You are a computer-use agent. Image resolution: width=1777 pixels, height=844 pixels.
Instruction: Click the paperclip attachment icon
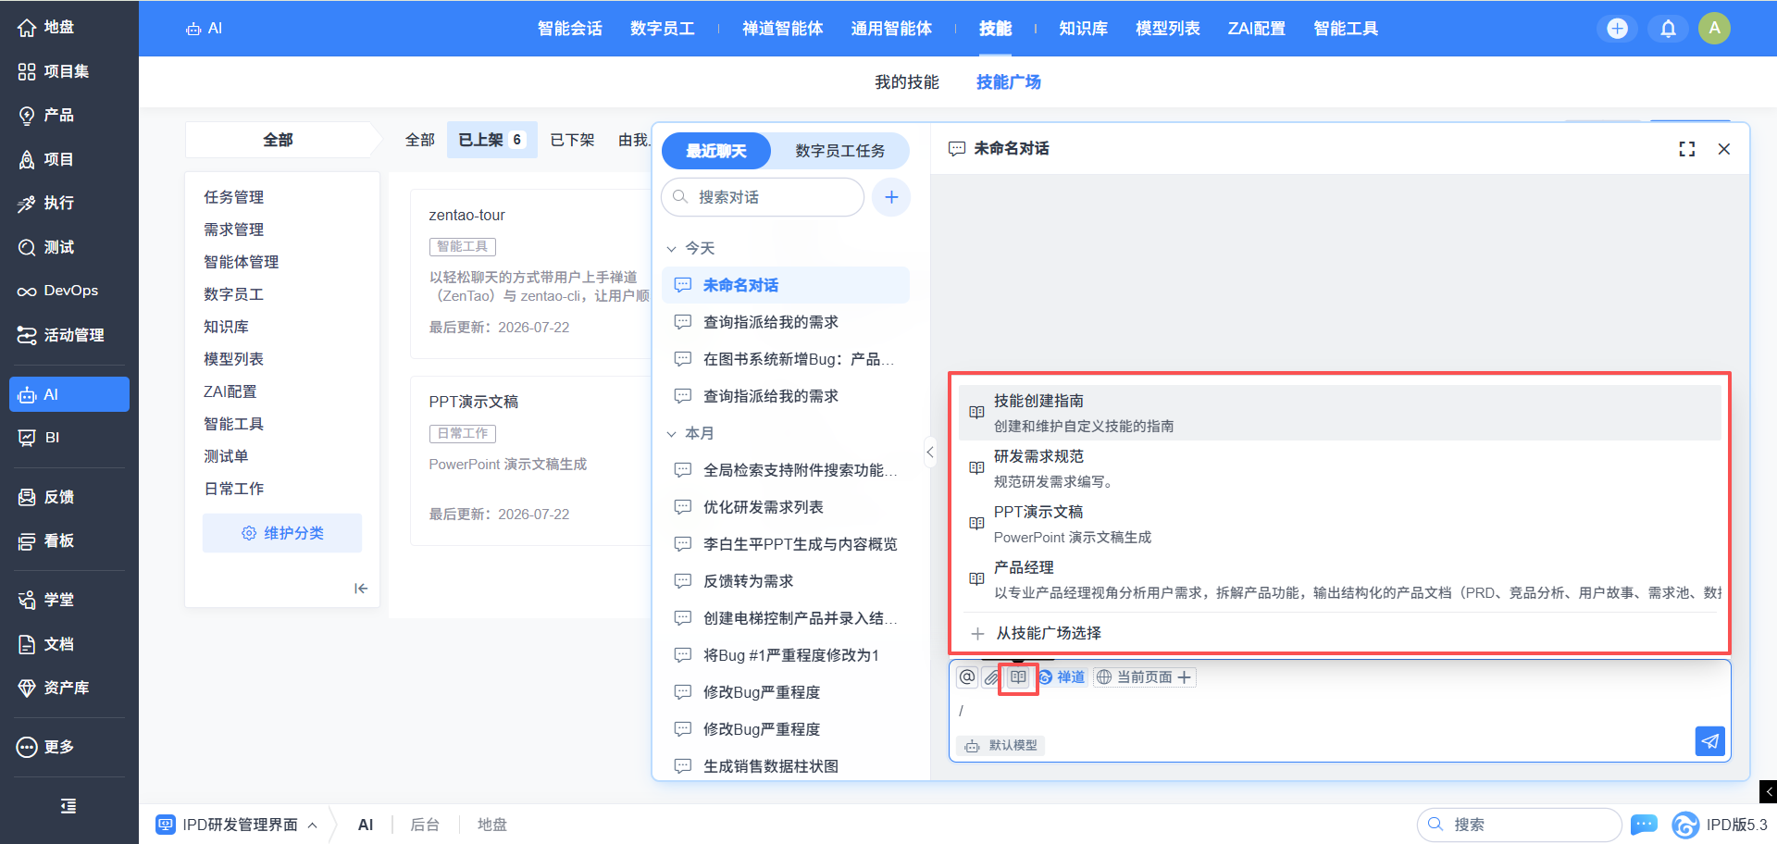[x=992, y=677]
